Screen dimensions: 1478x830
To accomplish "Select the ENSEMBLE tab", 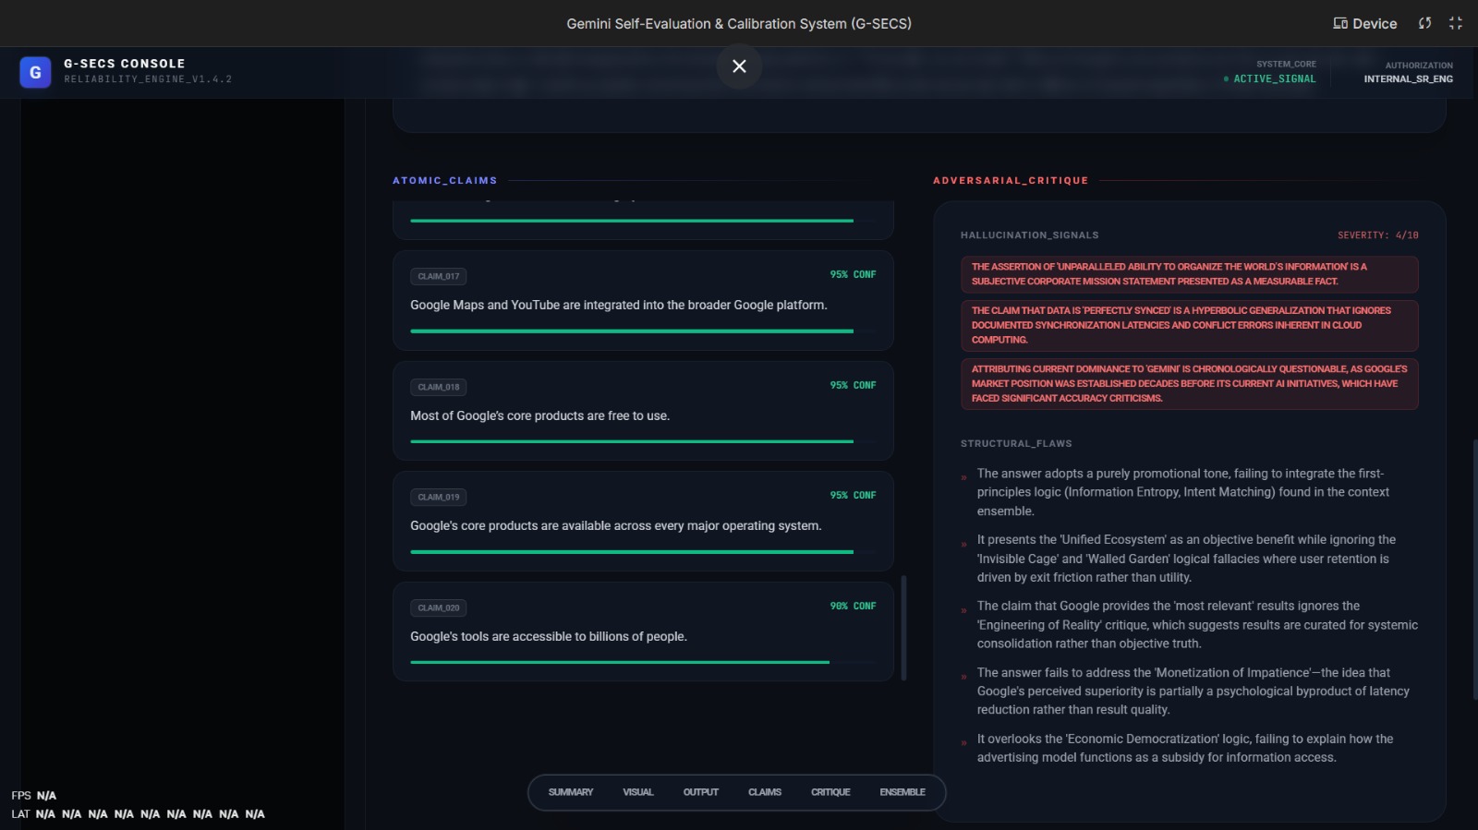I will pos(903,792).
